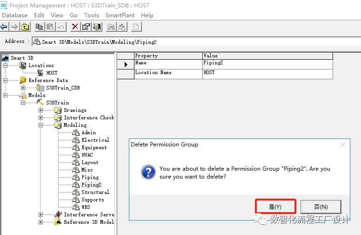Click the Piping2 value cell
The height and width of the screenshot is (235, 361).
(x=267, y=64)
